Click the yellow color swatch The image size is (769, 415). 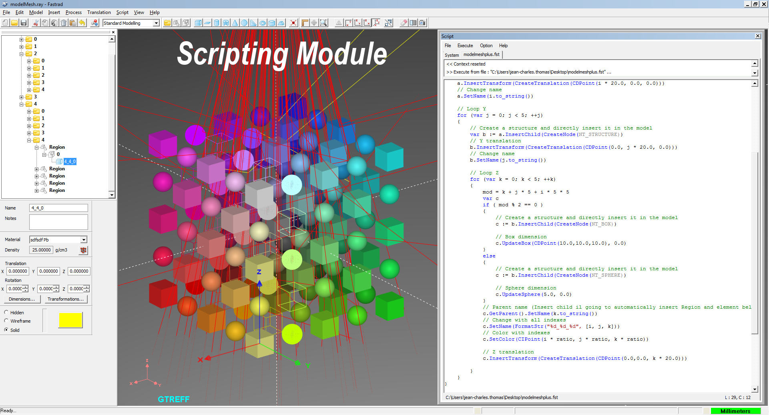(70, 320)
